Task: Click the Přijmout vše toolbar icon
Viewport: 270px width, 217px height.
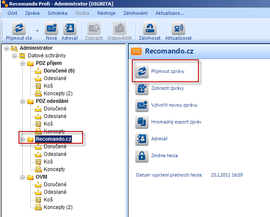Action: [x=19, y=28]
